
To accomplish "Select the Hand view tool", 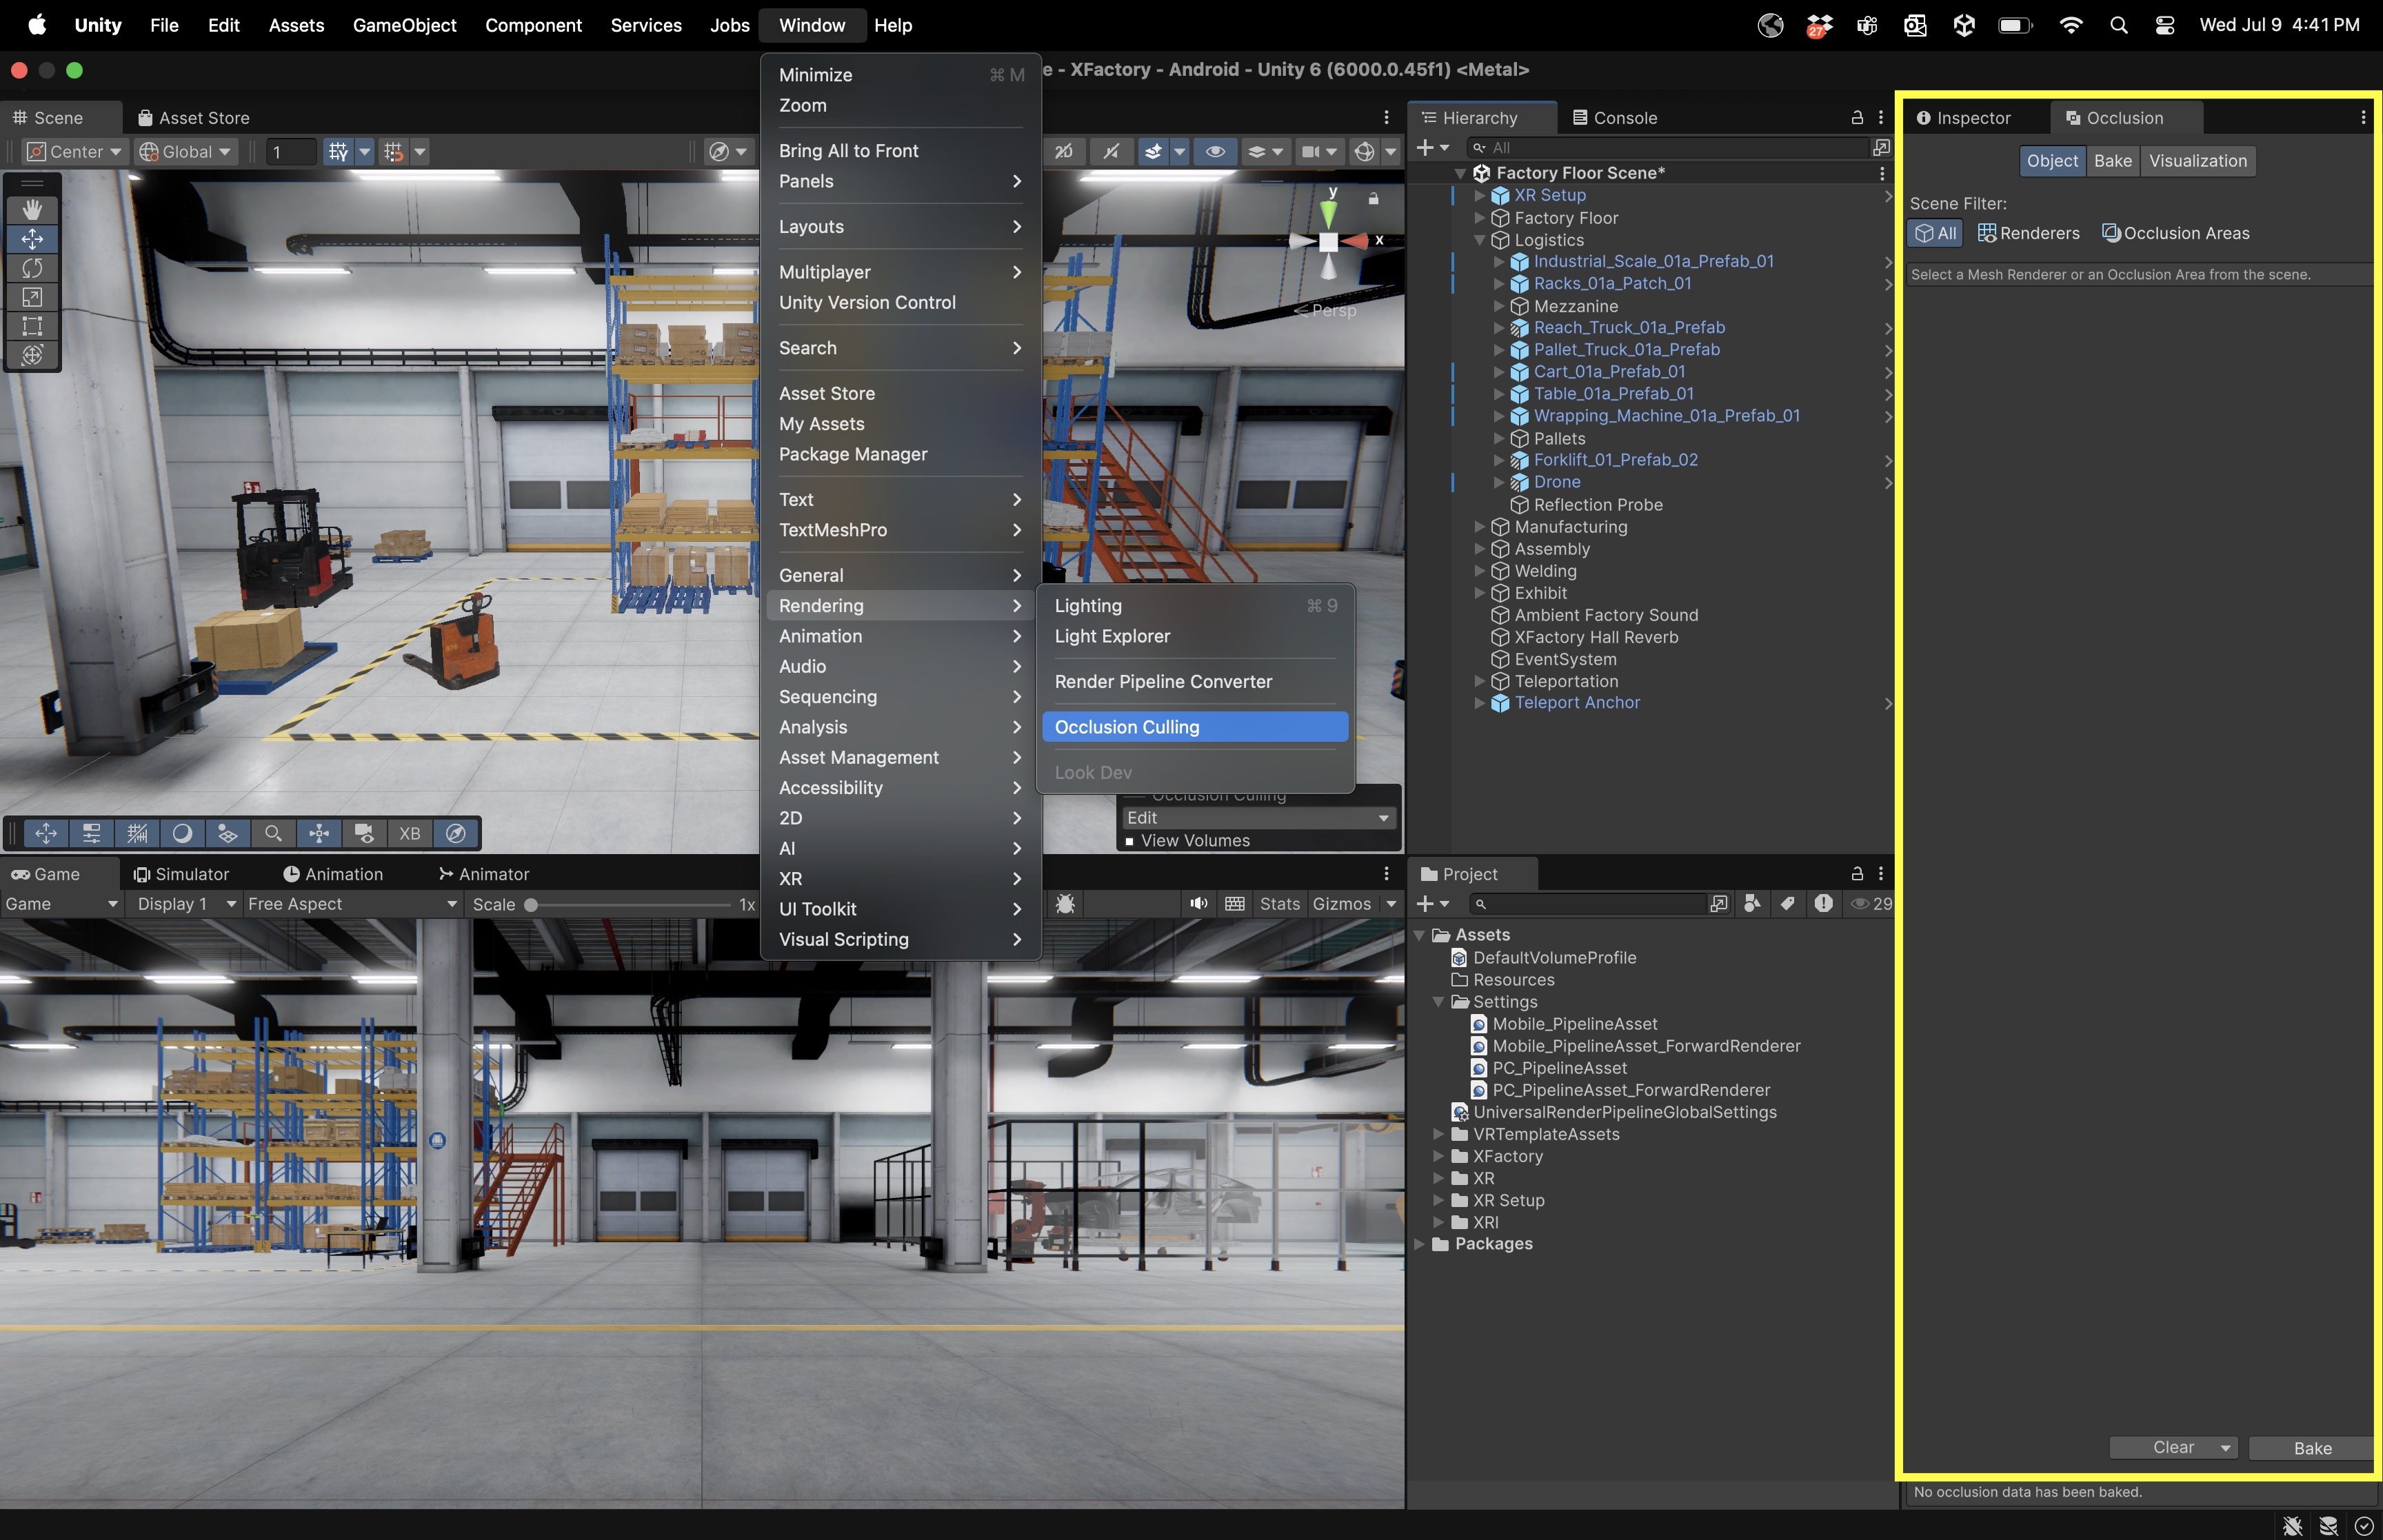I will 32,209.
